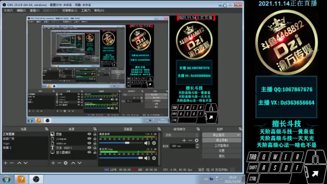Move source up with arrow icon
327x184 pixels.
coord(73,163)
